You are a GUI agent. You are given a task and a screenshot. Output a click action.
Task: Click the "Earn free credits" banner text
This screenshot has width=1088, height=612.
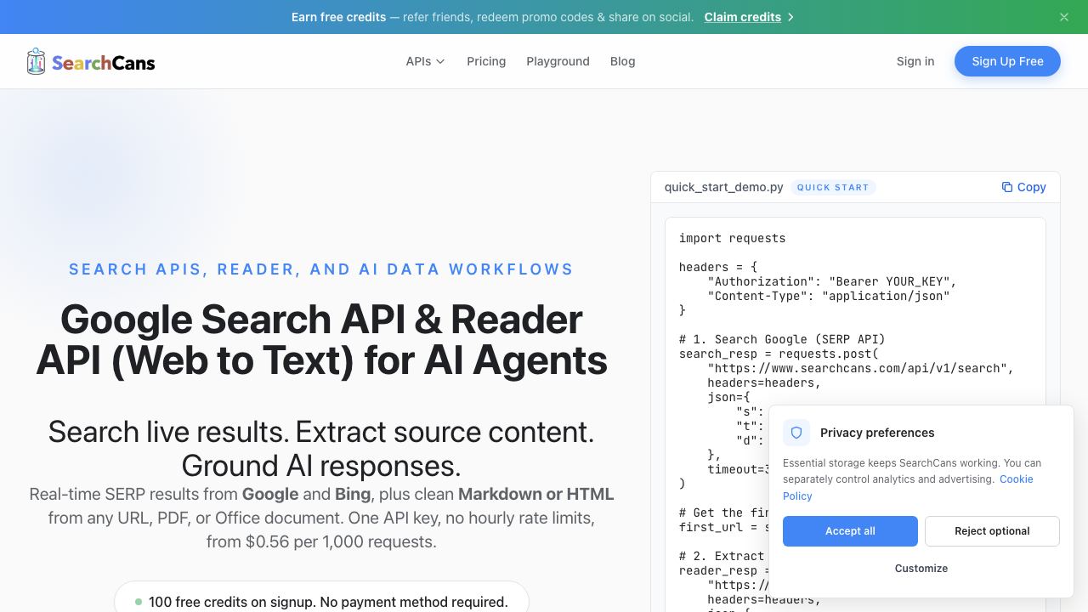338,17
